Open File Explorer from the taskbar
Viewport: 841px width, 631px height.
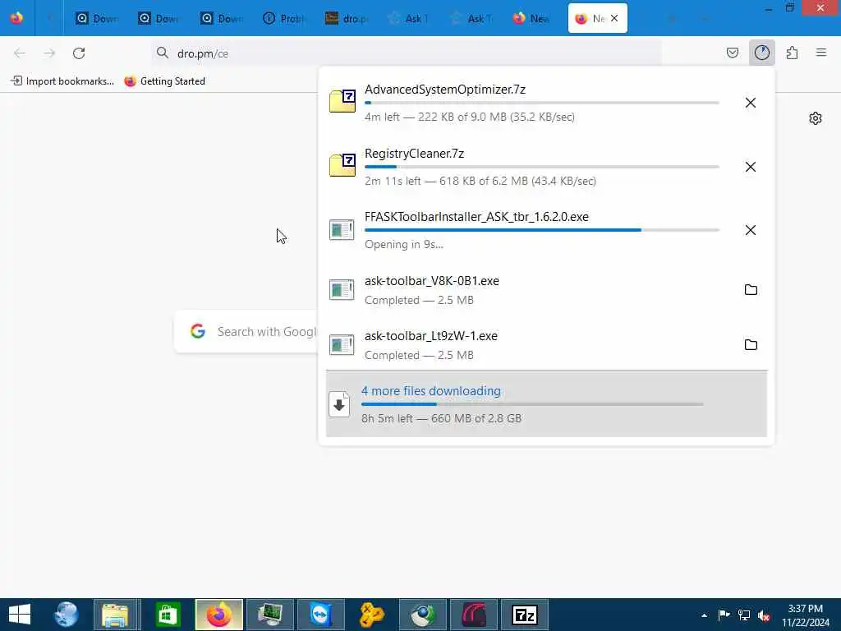pyautogui.click(x=116, y=615)
